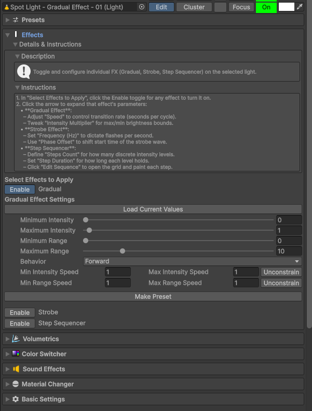The width and height of the screenshot is (312, 411).
Task: Click the Min Range Speed field
Action: click(118, 283)
